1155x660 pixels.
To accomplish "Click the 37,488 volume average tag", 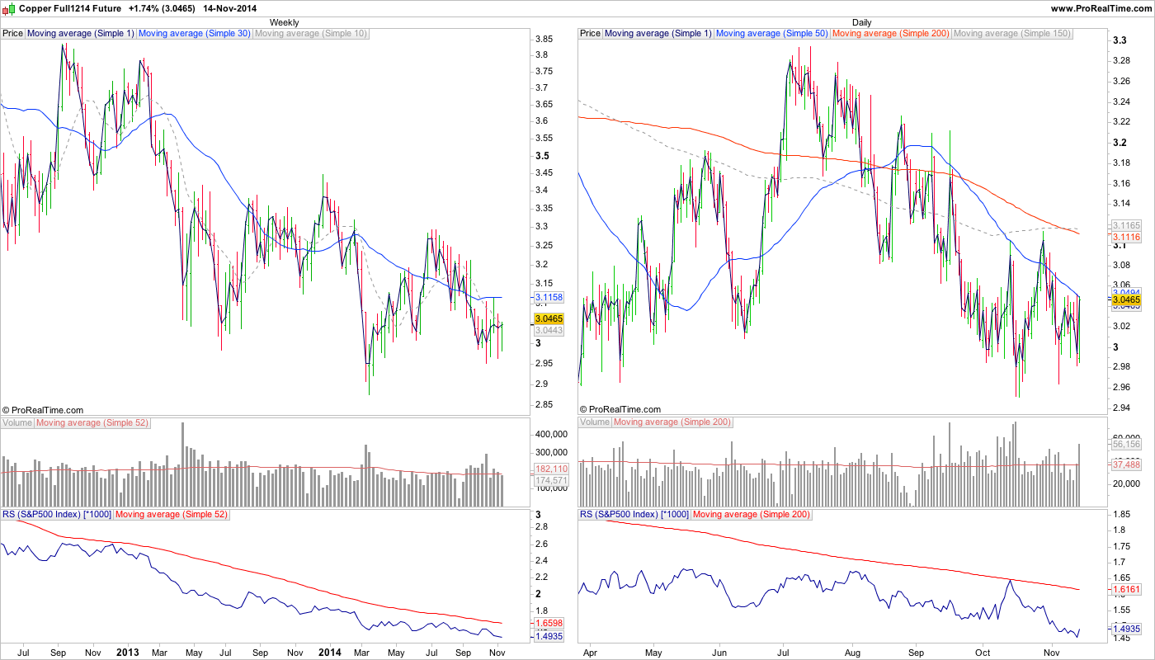I will click(1126, 465).
